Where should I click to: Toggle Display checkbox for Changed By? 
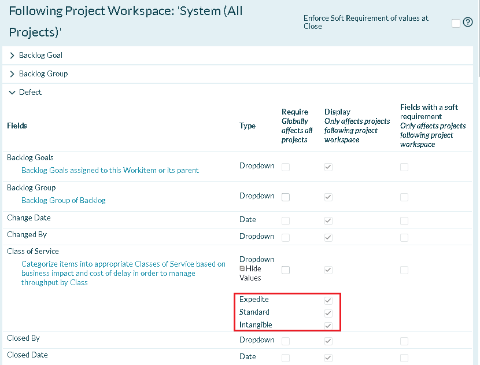(x=328, y=237)
